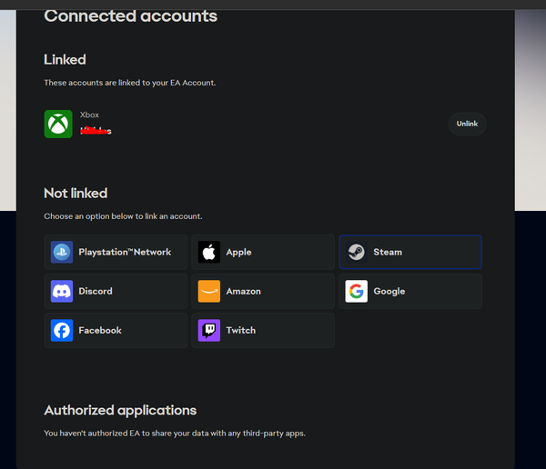Image resolution: width=546 pixels, height=469 pixels.
Task: Click the Amazon logo icon
Action: pos(209,291)
